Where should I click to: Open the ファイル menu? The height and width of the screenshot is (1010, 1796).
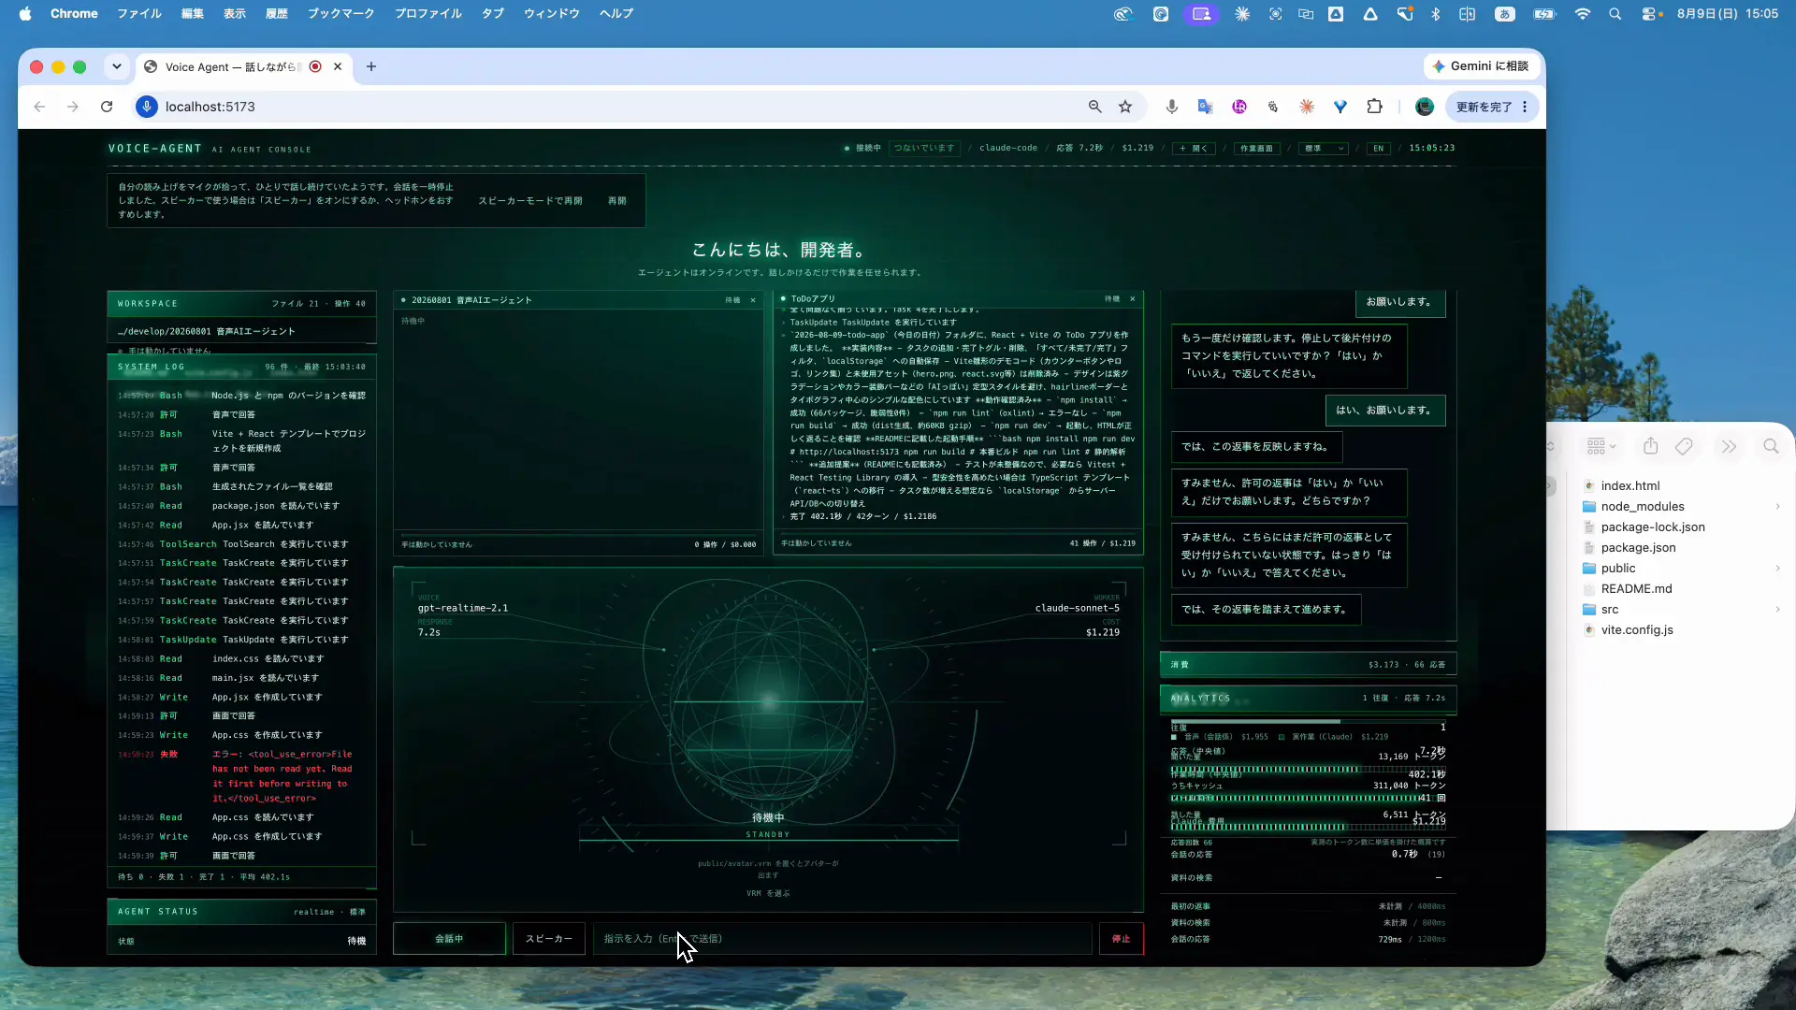tap(139, 14)
